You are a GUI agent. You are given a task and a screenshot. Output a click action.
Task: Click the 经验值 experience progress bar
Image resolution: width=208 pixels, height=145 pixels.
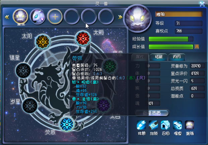point(171,39)
